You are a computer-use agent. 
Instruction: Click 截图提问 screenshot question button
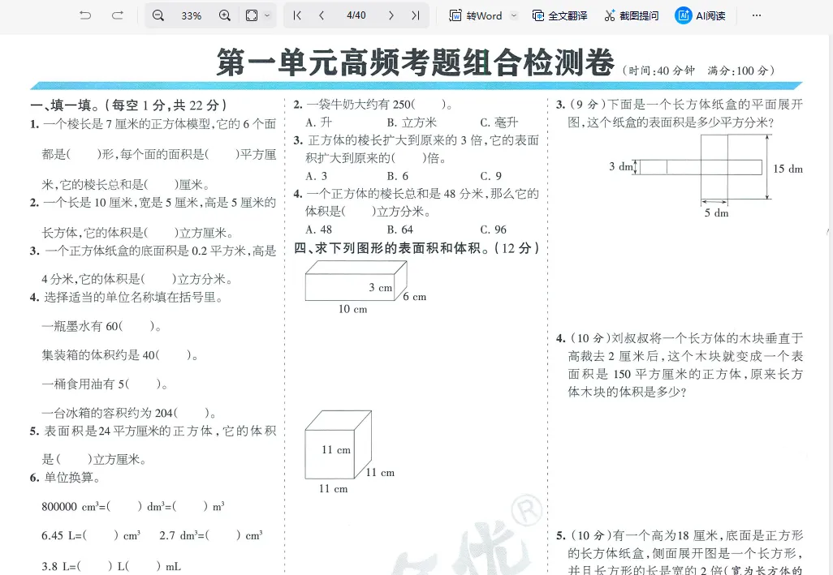tap(631, 16)
